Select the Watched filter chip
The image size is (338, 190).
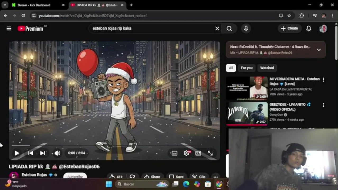[x=267, y=68]
